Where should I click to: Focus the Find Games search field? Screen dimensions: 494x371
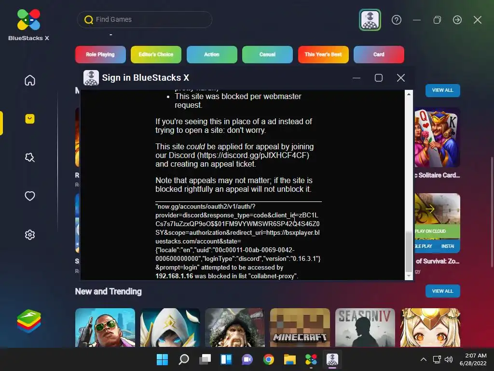coord(145,19)
